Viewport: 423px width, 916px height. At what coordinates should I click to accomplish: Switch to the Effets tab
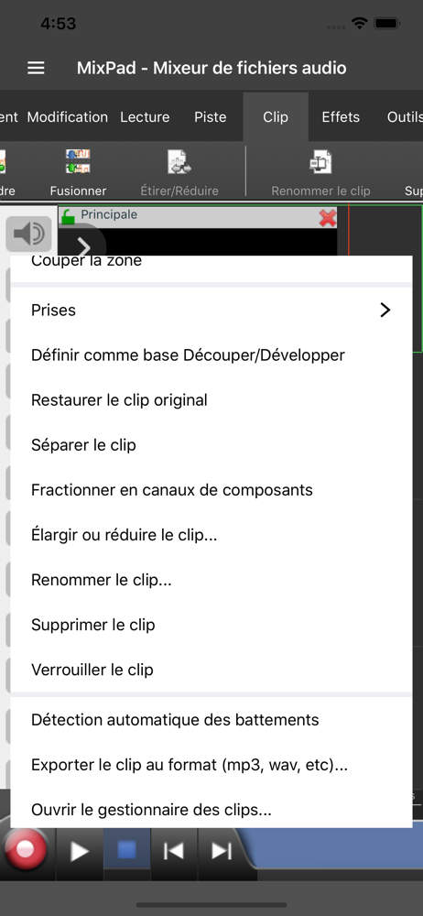(341, 117)
